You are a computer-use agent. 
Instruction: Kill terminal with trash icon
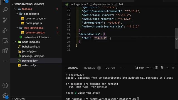pyautogui.click(x=162, y=68)
